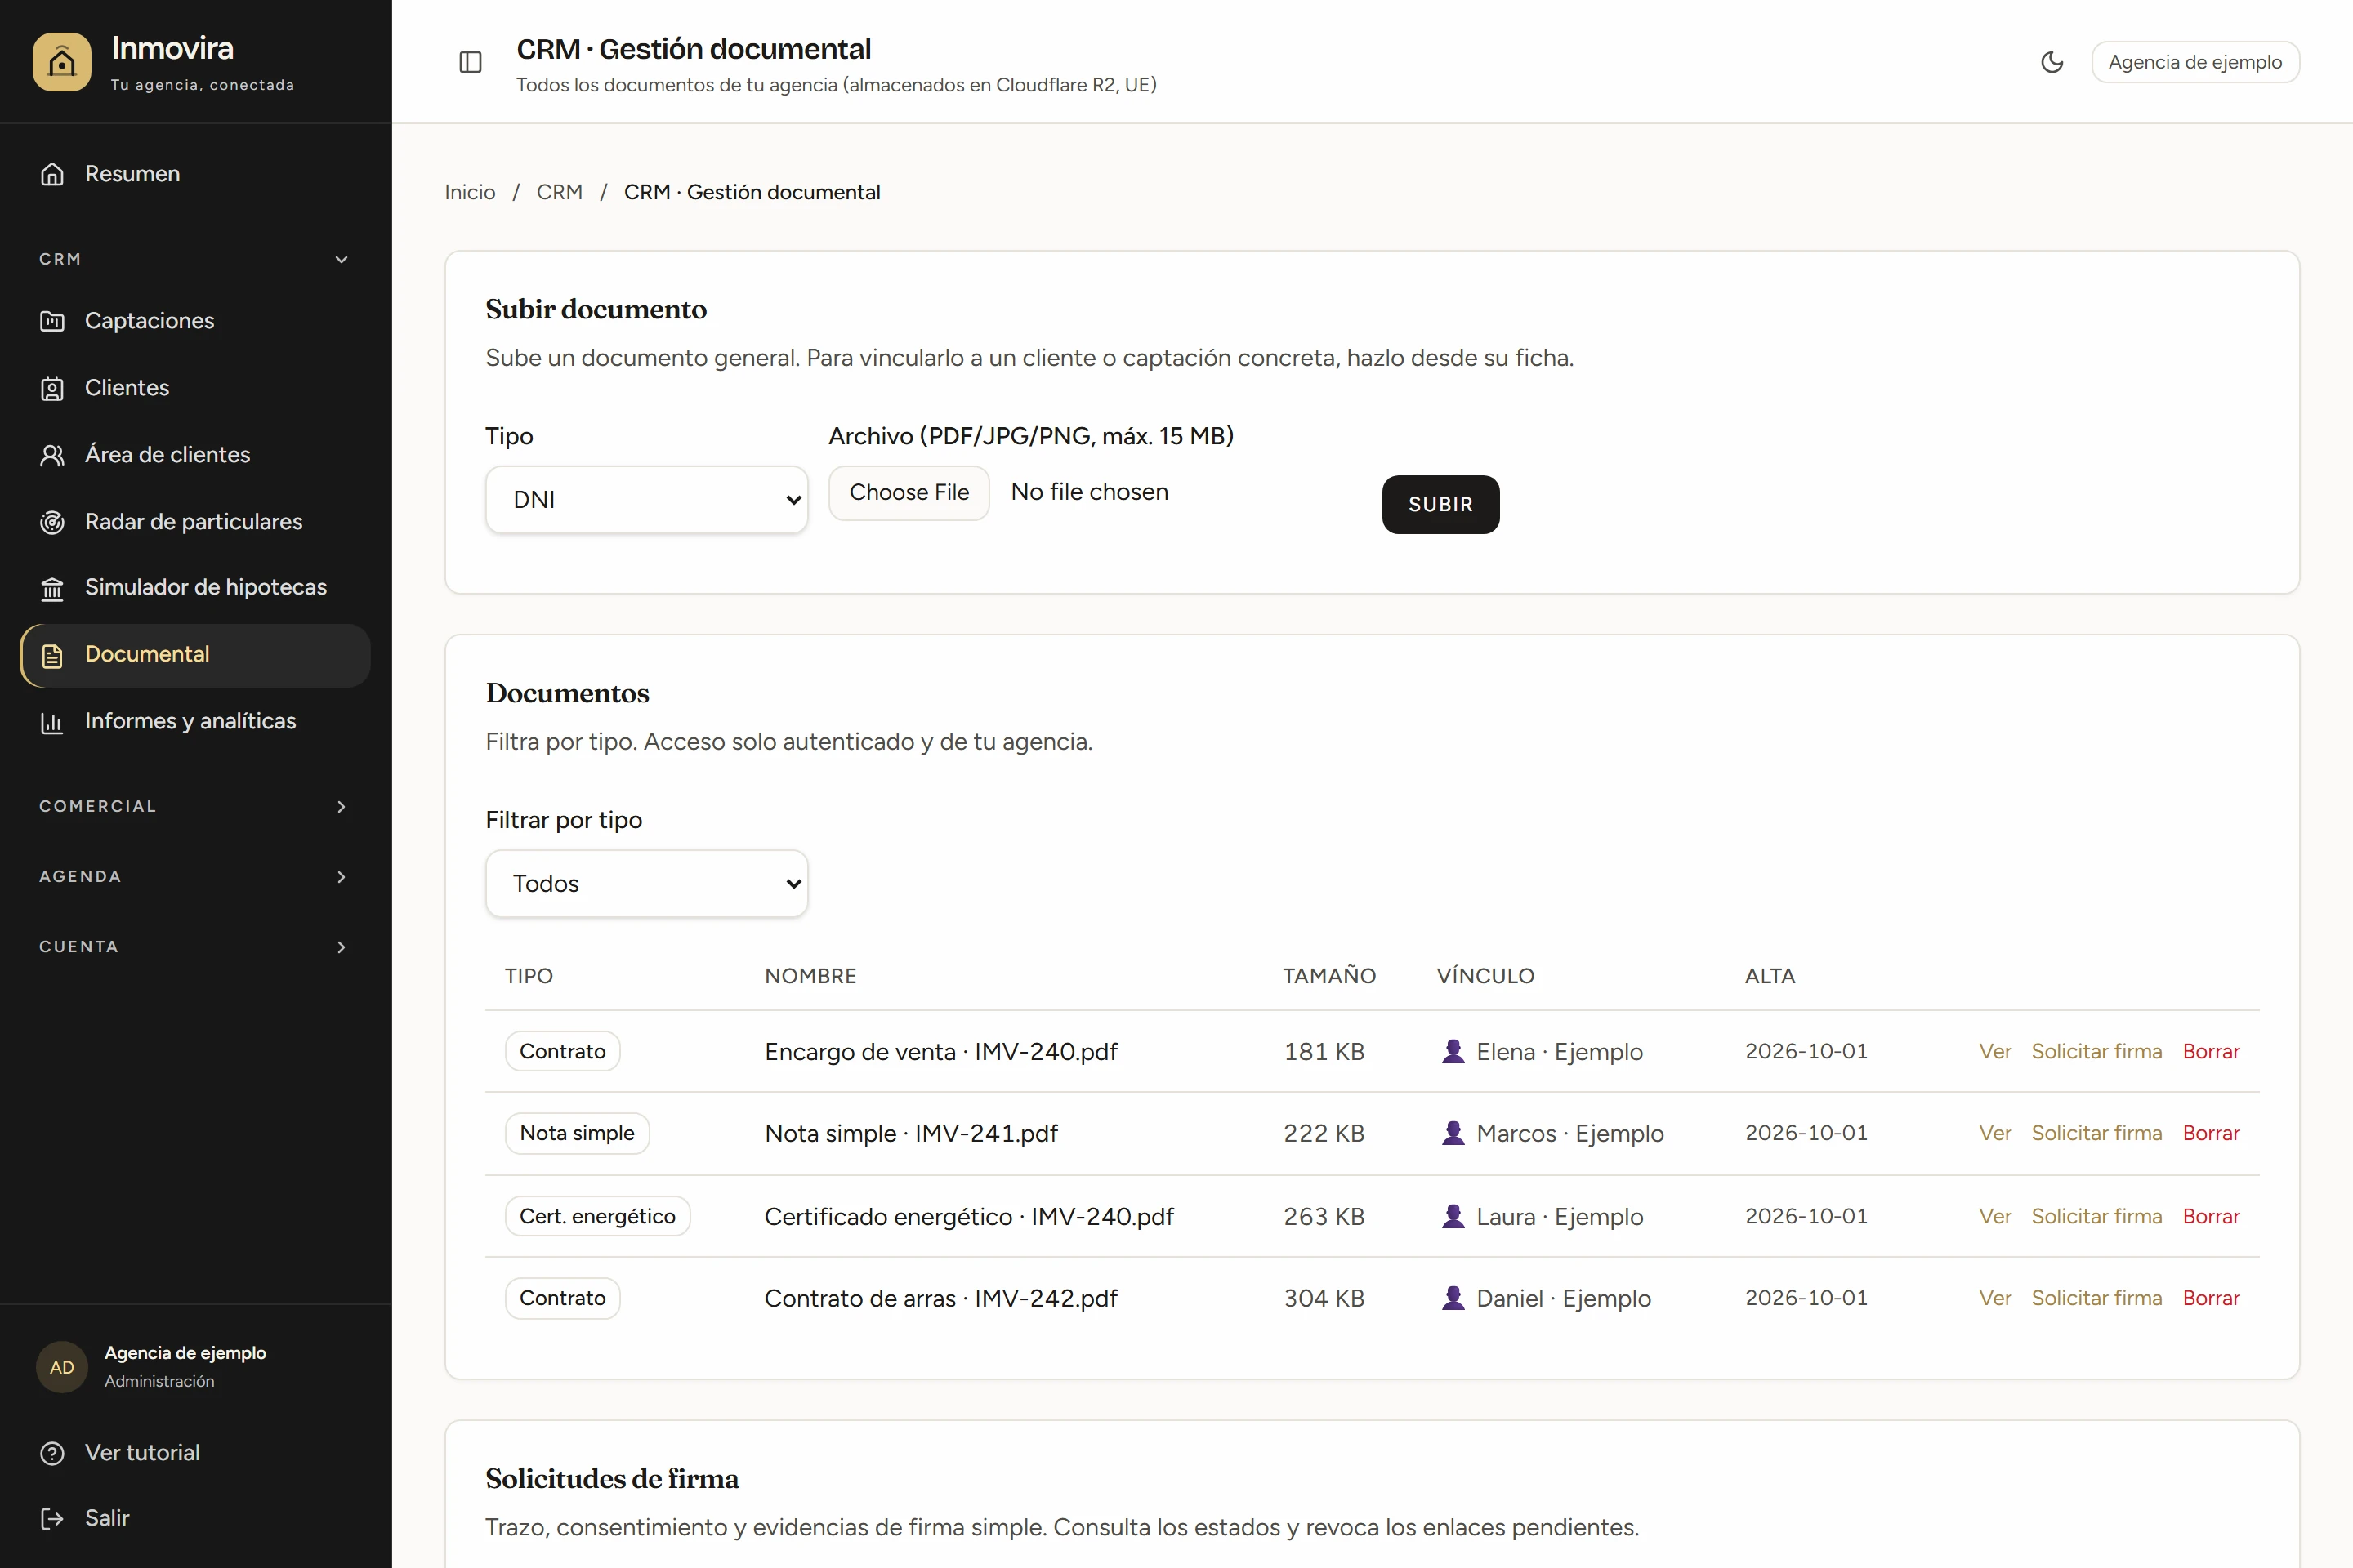
Task: Expand the COMERCIAL sidebar section
Action: coord(195,806)
